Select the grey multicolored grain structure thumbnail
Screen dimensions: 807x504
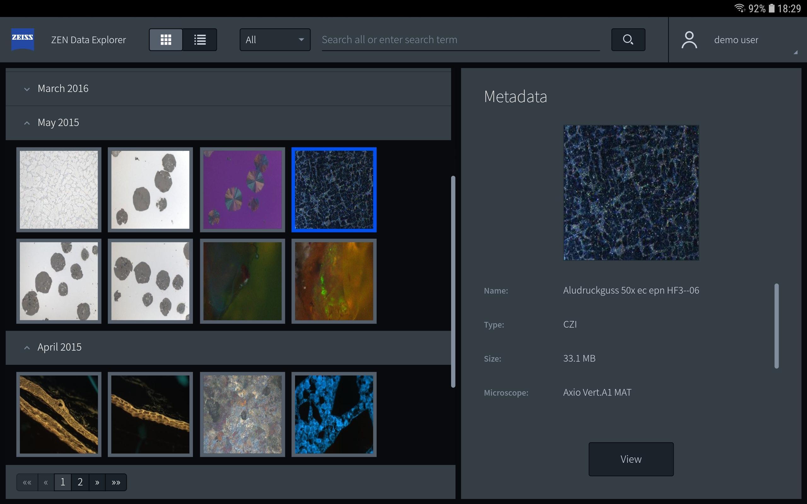[x=242, y=414]
